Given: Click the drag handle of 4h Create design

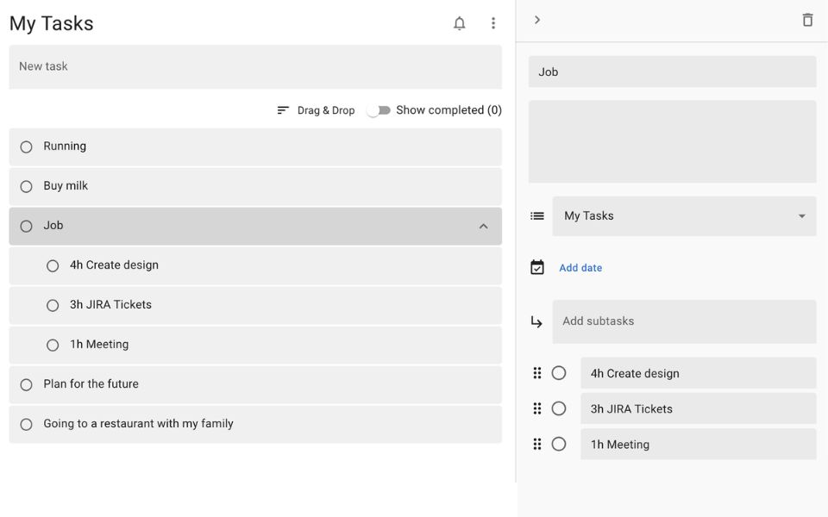Looking at the screenshot, I should coord(537,372).
